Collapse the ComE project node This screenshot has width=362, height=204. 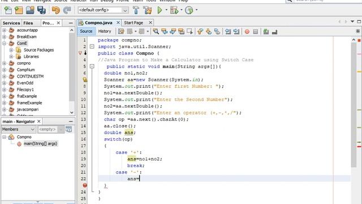click(x=4, y=43)
